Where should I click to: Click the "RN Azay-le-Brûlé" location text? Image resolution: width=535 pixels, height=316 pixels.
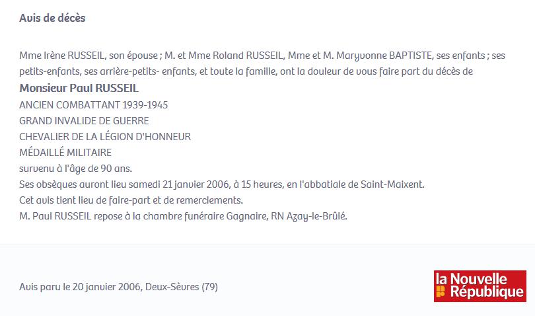[x=308, y=216]
